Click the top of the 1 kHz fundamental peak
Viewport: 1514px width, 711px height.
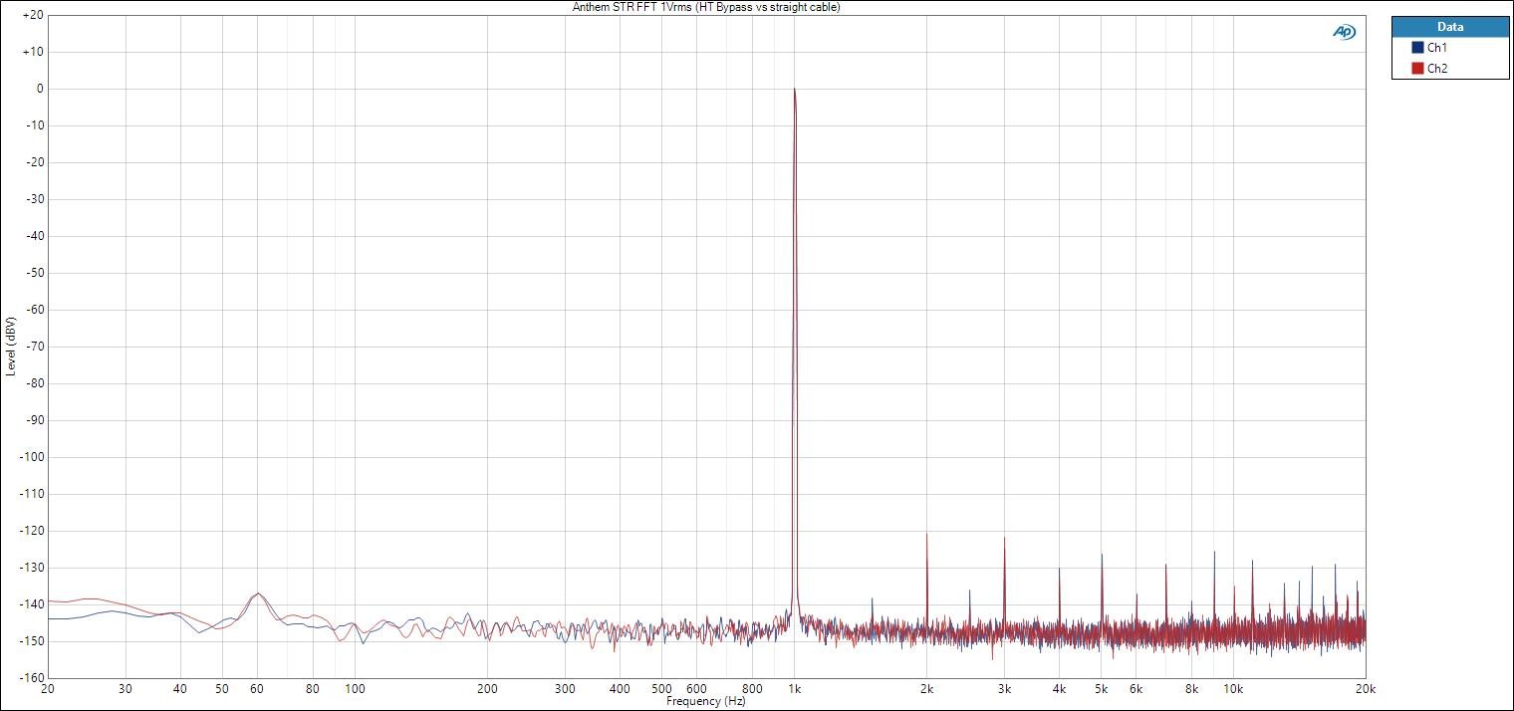[794, 90]
